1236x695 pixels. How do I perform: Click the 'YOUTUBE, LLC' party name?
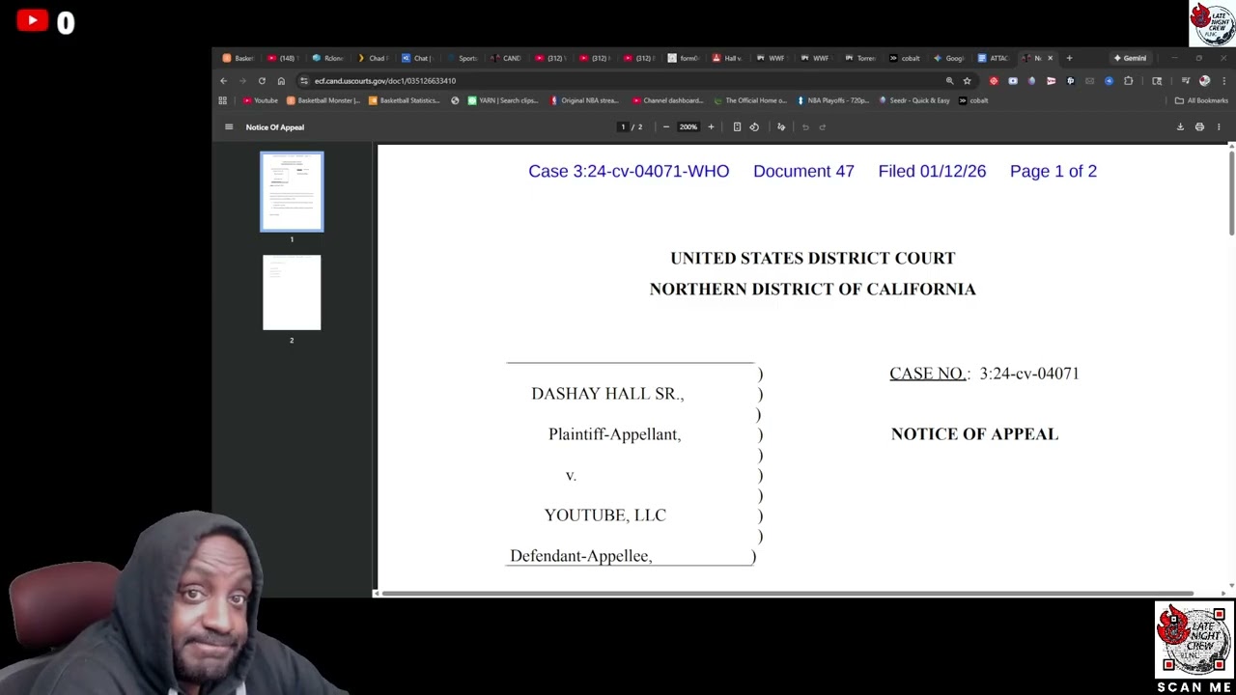point(605,515)
